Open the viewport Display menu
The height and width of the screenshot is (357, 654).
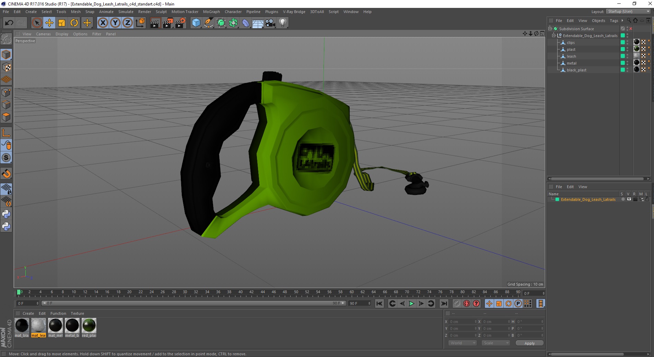(x=62, y=34)
